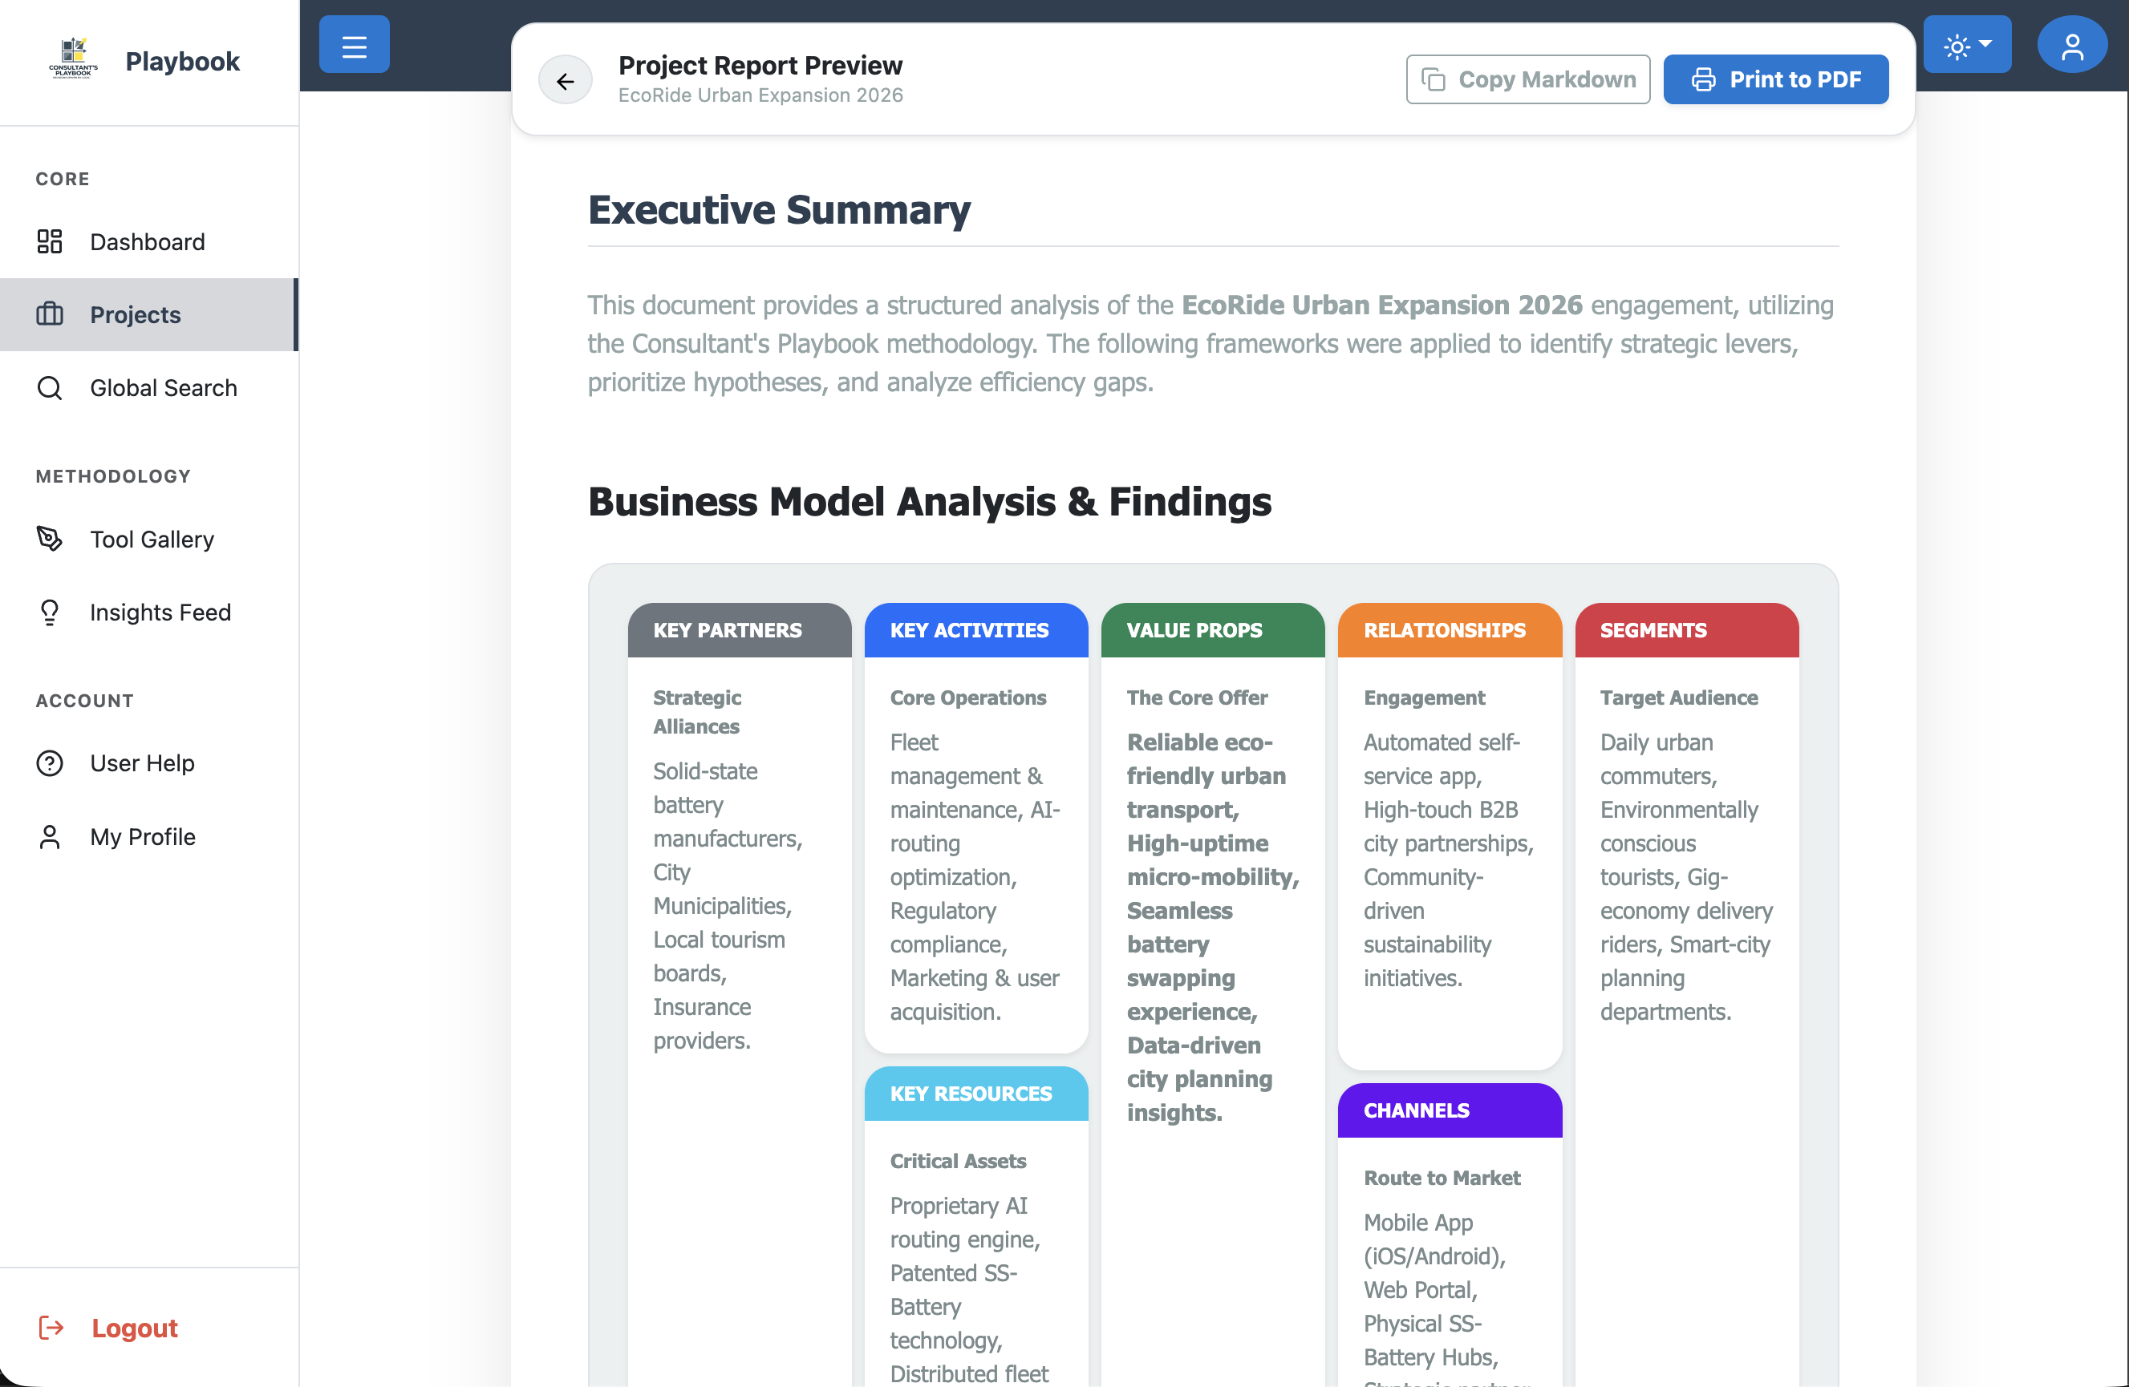
Task: Open the hamburger navigation menu
Action: click(353, 44)
